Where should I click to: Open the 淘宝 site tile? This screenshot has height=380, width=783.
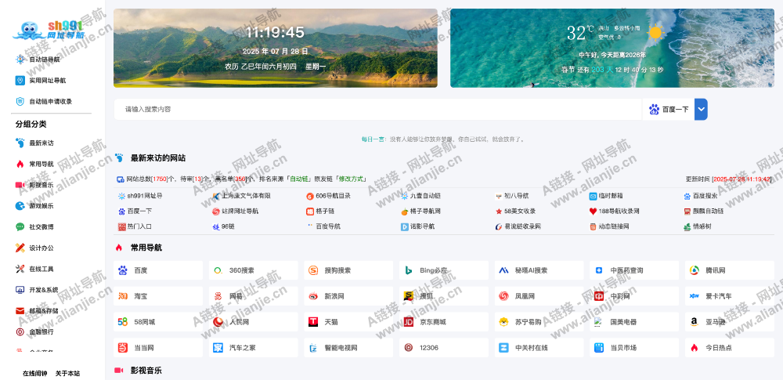[158, 296]
